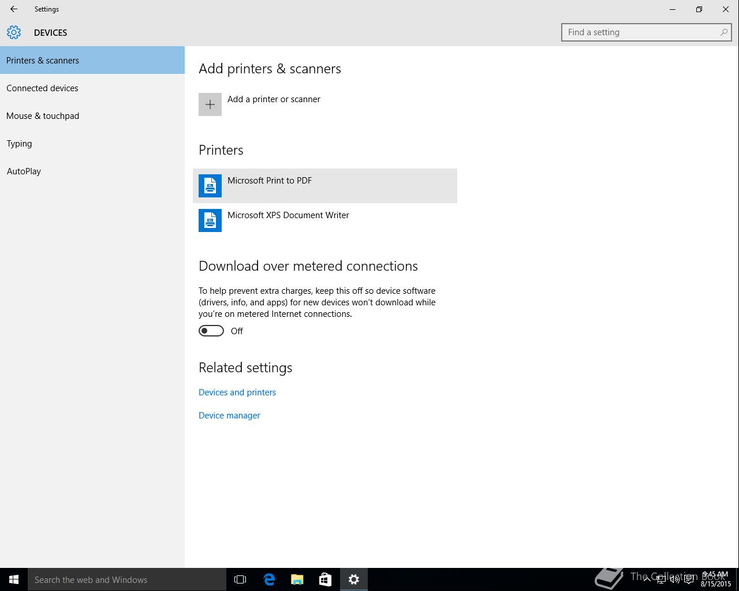The height and width of the screenshot is (591, 739).
Task: Click the Microsoft Print to PDF printer icon
Action: click(x=210, y=186)
